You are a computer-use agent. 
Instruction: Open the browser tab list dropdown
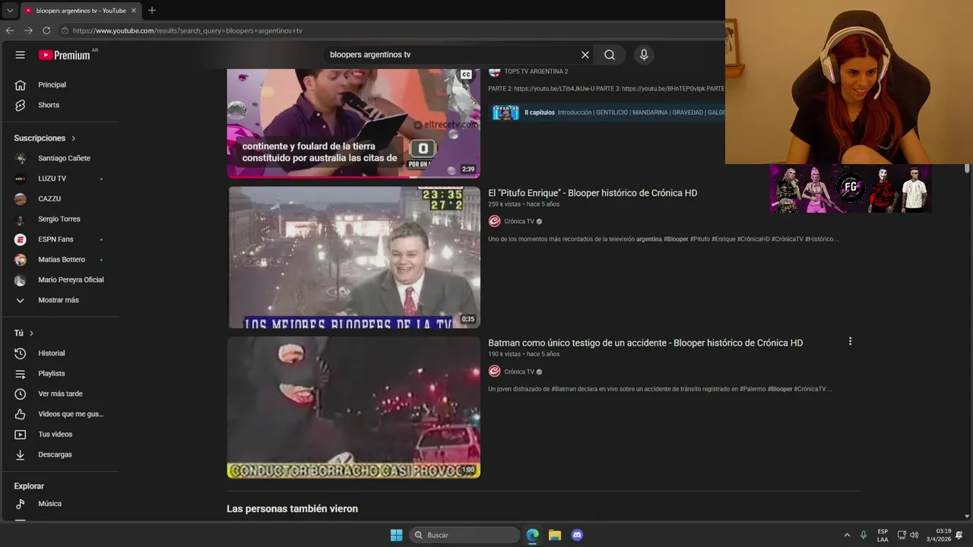click(x=9, y=11)
